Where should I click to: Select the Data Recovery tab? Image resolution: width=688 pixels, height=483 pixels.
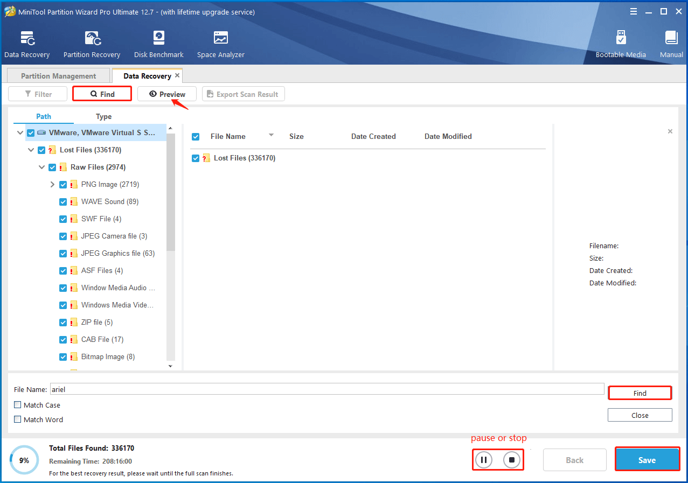(148, 76)
